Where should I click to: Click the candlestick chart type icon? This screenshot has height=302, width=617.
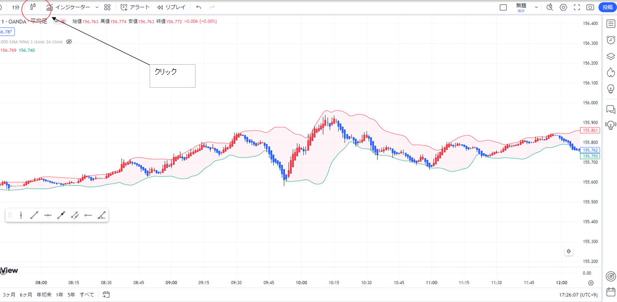[x=33, y=7]
